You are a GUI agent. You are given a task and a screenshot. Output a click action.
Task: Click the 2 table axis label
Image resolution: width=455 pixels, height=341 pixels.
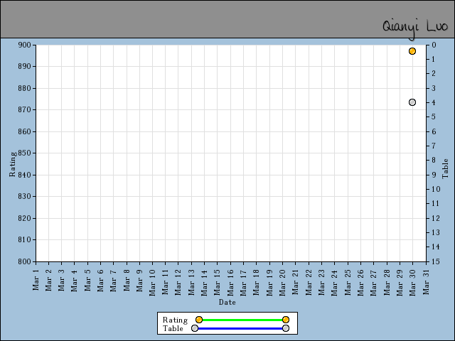434,74
